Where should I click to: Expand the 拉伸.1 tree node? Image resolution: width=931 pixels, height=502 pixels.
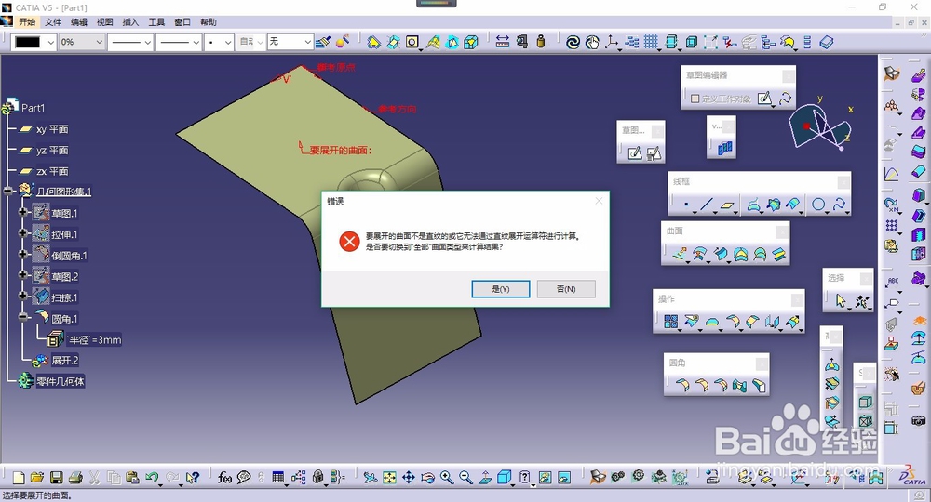coord(22,233)
